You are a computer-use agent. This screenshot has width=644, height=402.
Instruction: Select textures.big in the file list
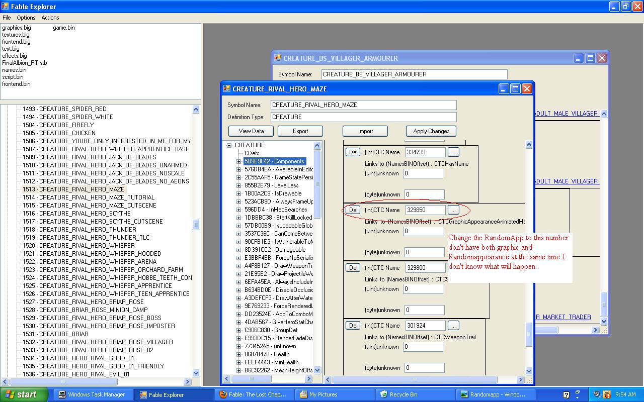[x=16, y=35]
